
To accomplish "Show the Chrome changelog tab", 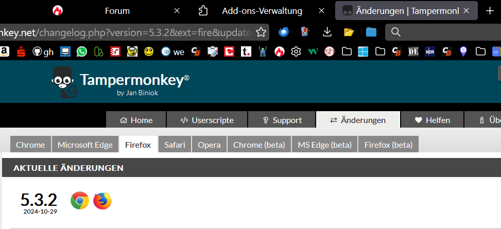I will (30, 145).
